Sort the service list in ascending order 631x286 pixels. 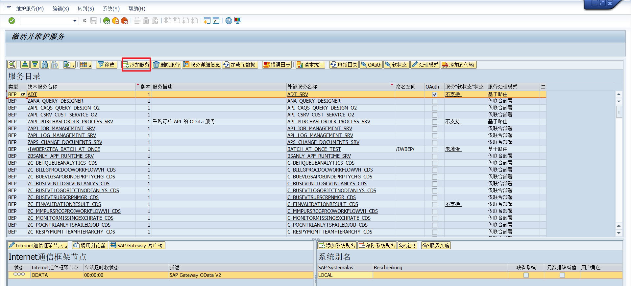[25, 65]
